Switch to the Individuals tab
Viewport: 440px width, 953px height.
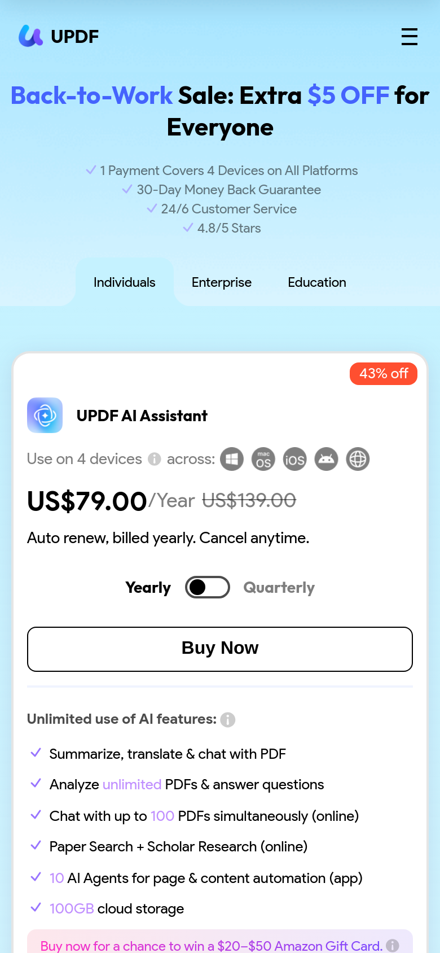click(x=125, y=282)
